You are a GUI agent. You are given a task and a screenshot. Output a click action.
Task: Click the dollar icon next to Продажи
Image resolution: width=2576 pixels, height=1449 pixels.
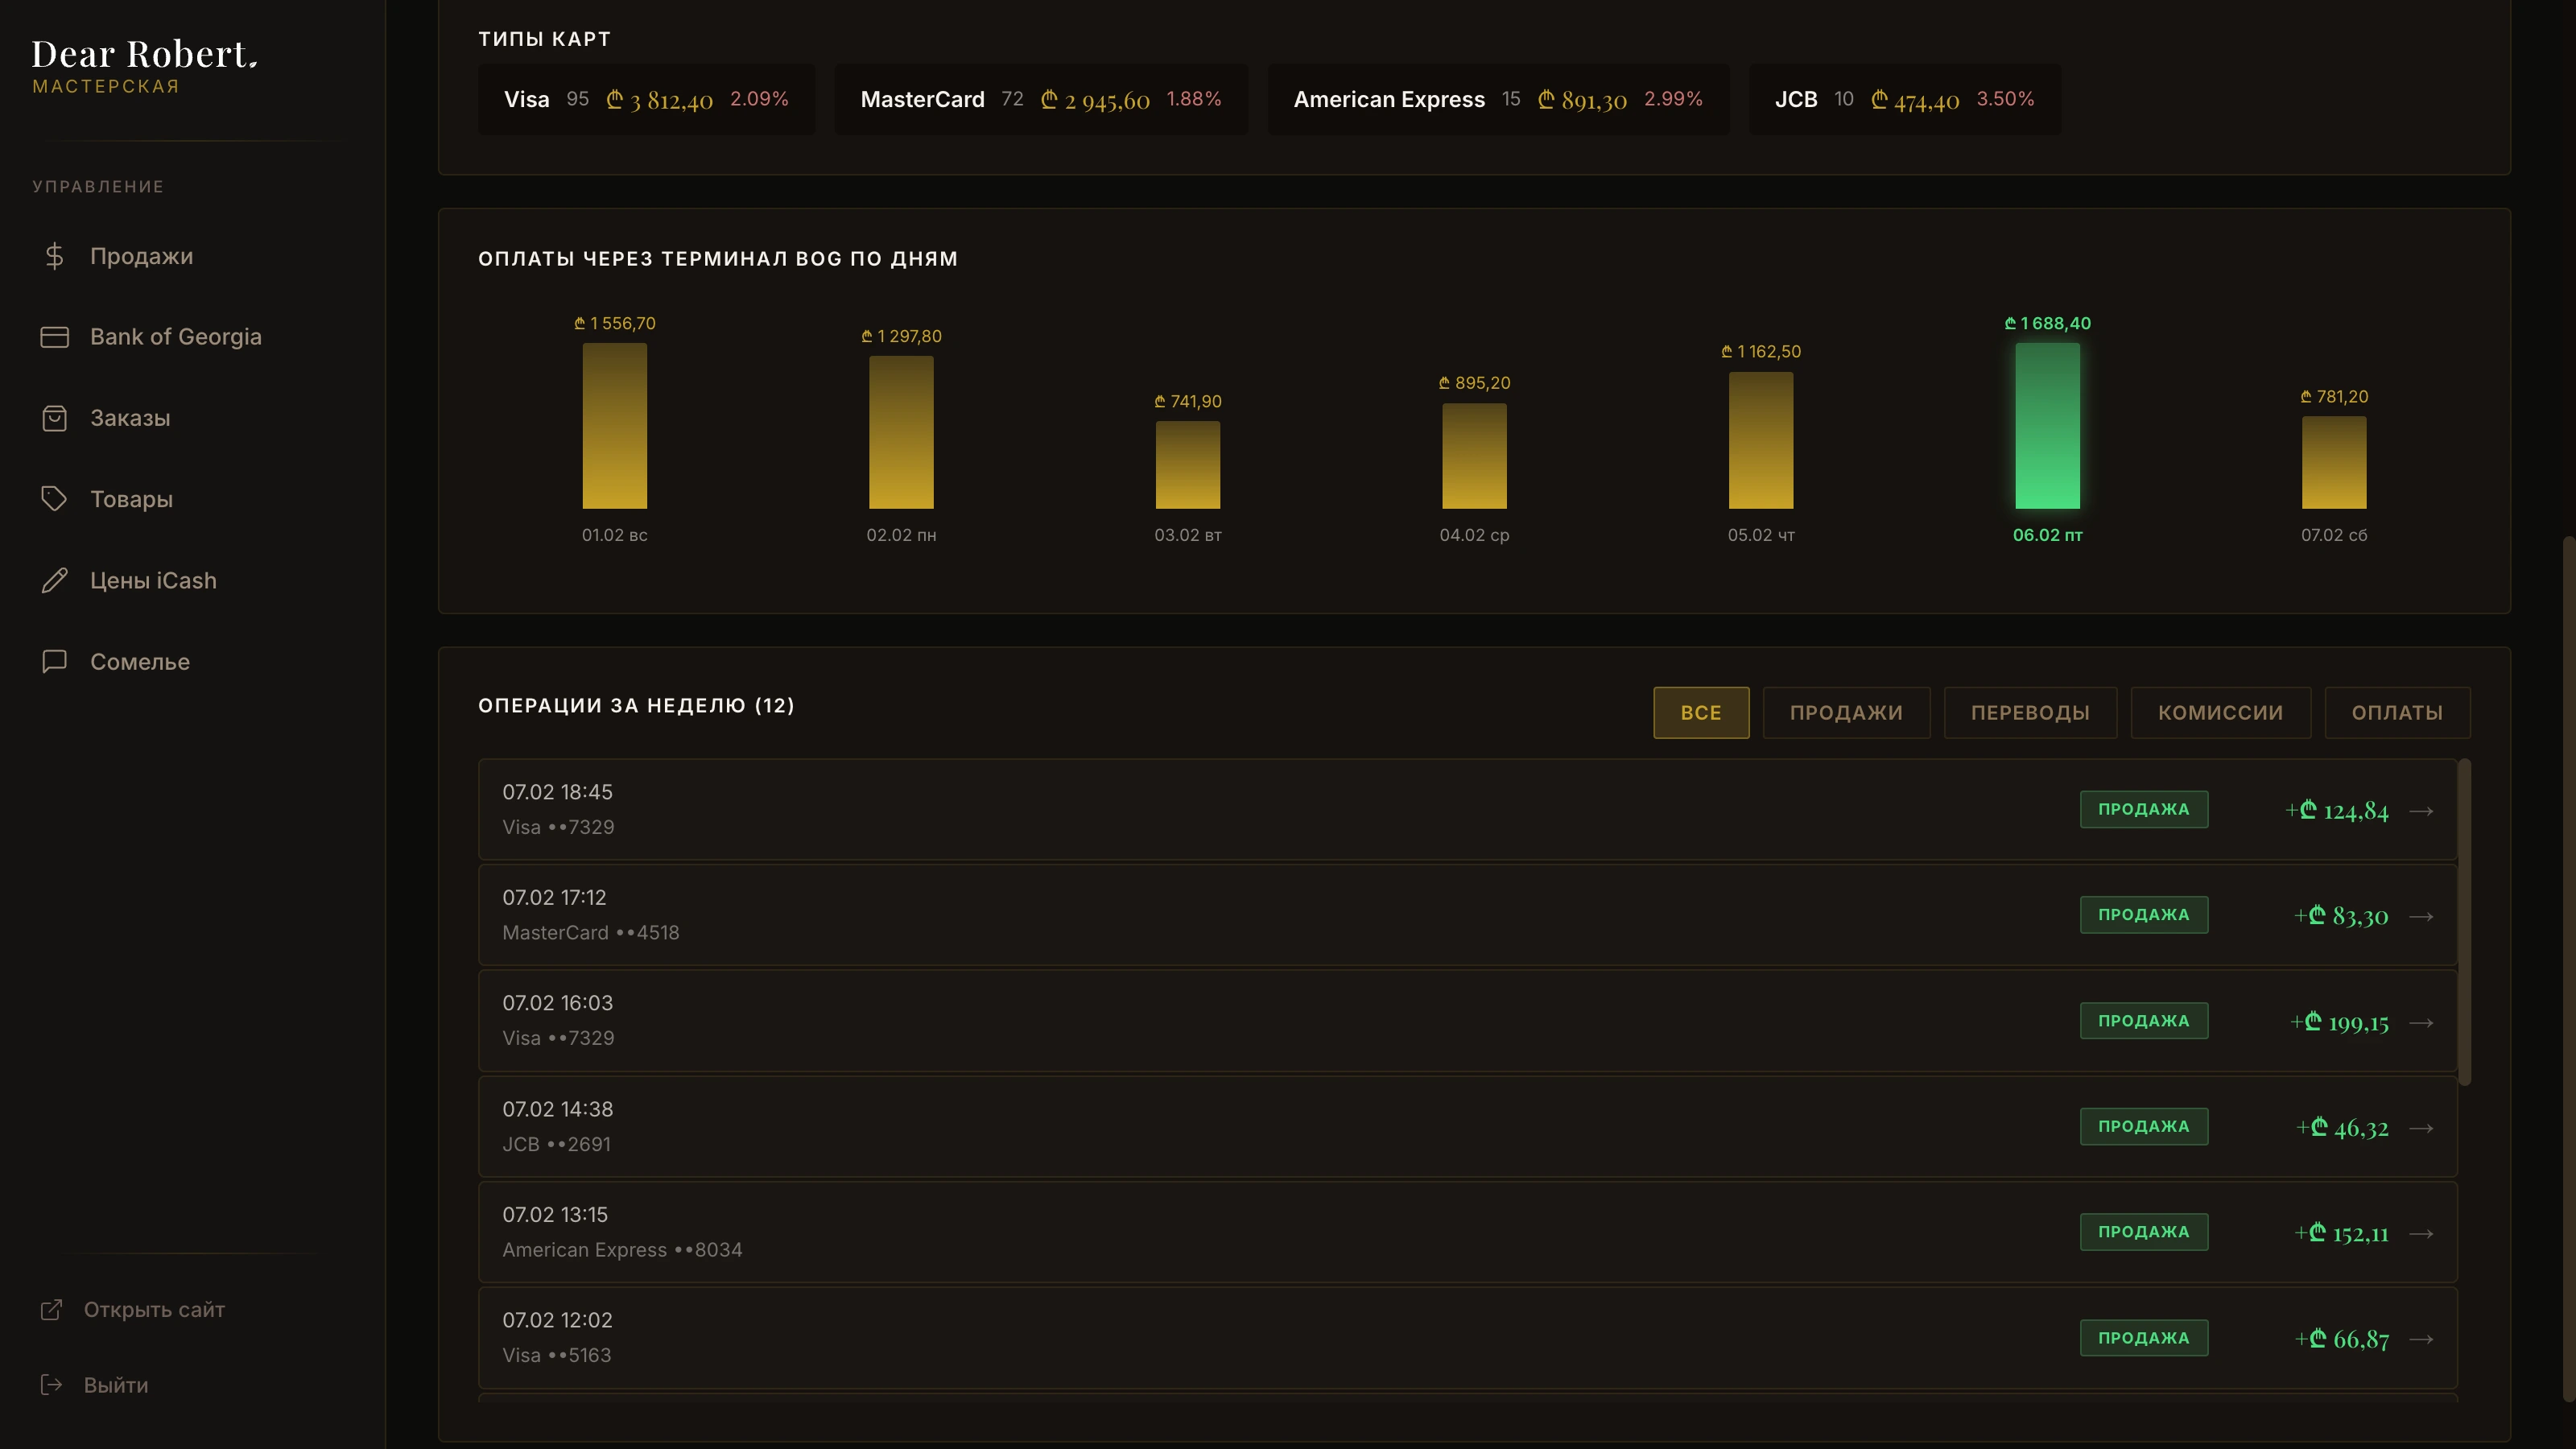click(54, 256)
